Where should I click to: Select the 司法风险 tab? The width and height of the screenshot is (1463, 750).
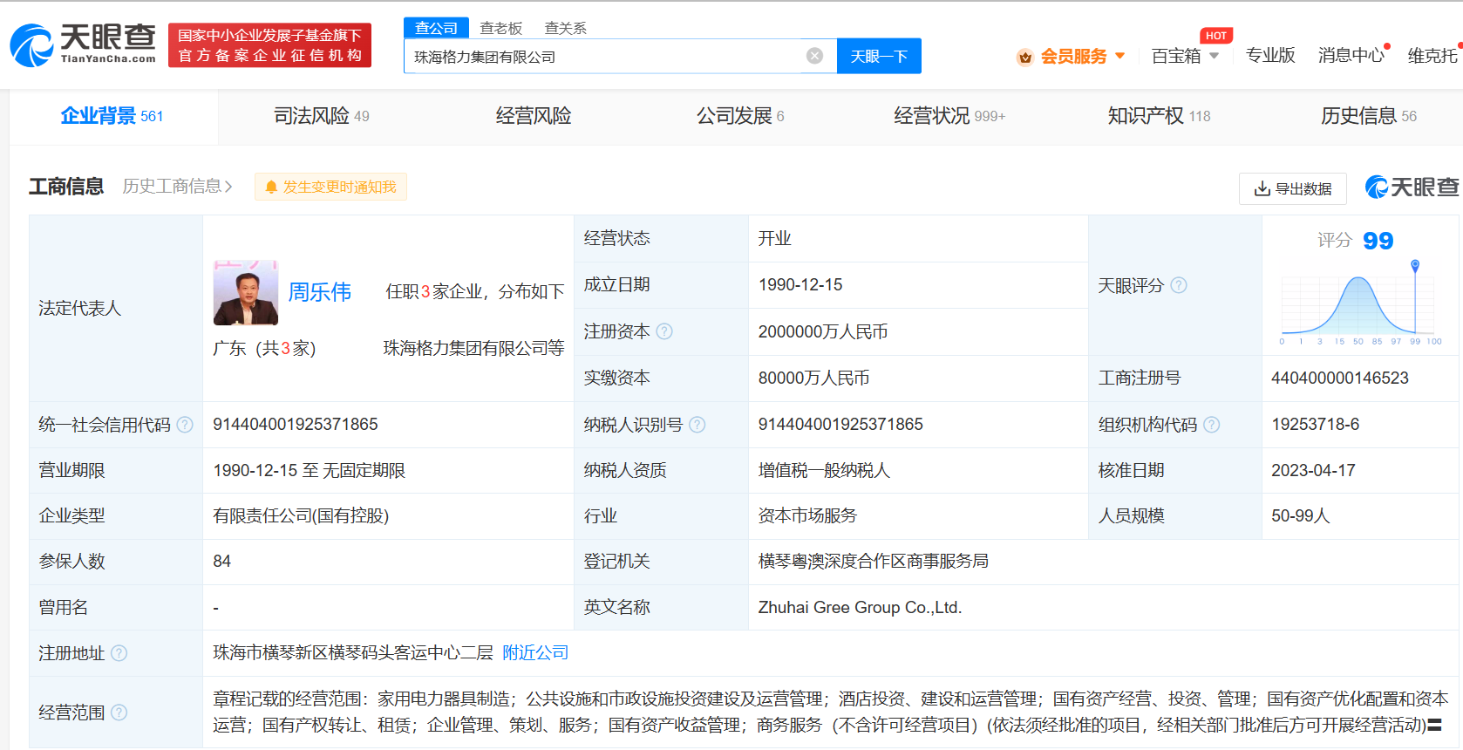point(321,116)
